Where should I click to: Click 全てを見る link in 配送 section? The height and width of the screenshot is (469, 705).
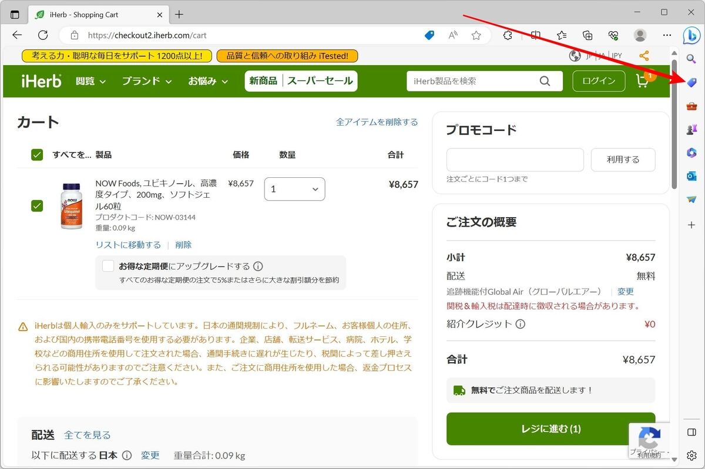coord(87,435)
